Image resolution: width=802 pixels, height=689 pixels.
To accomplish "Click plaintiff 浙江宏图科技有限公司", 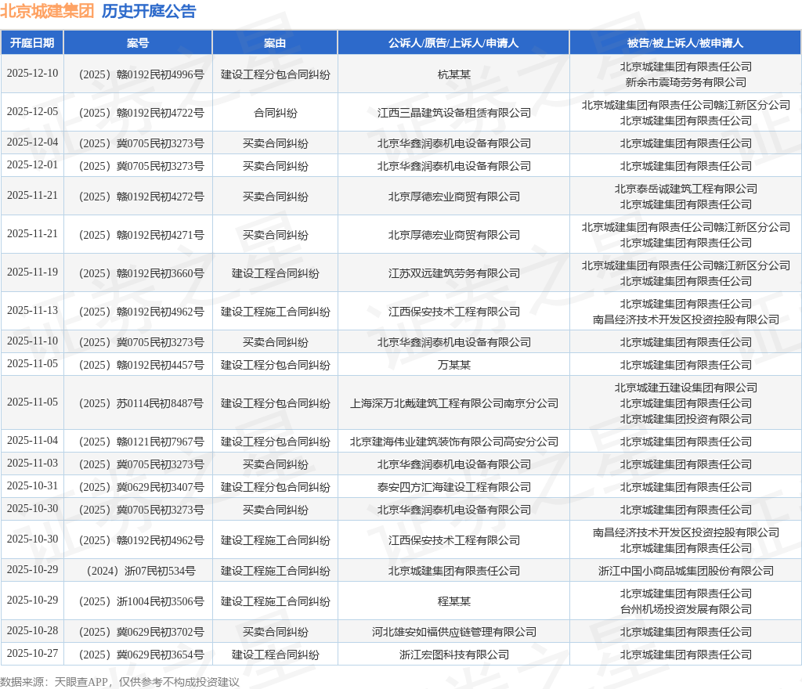I will click(x=453, y=655).
